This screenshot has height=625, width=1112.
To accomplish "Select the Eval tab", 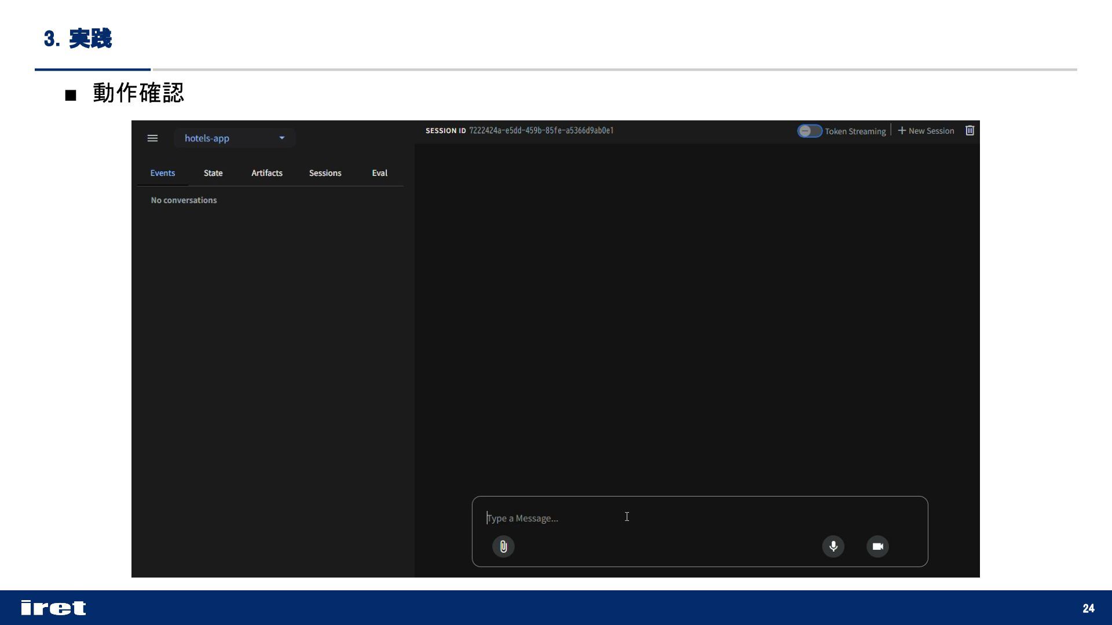I will (x=379, y=173).
